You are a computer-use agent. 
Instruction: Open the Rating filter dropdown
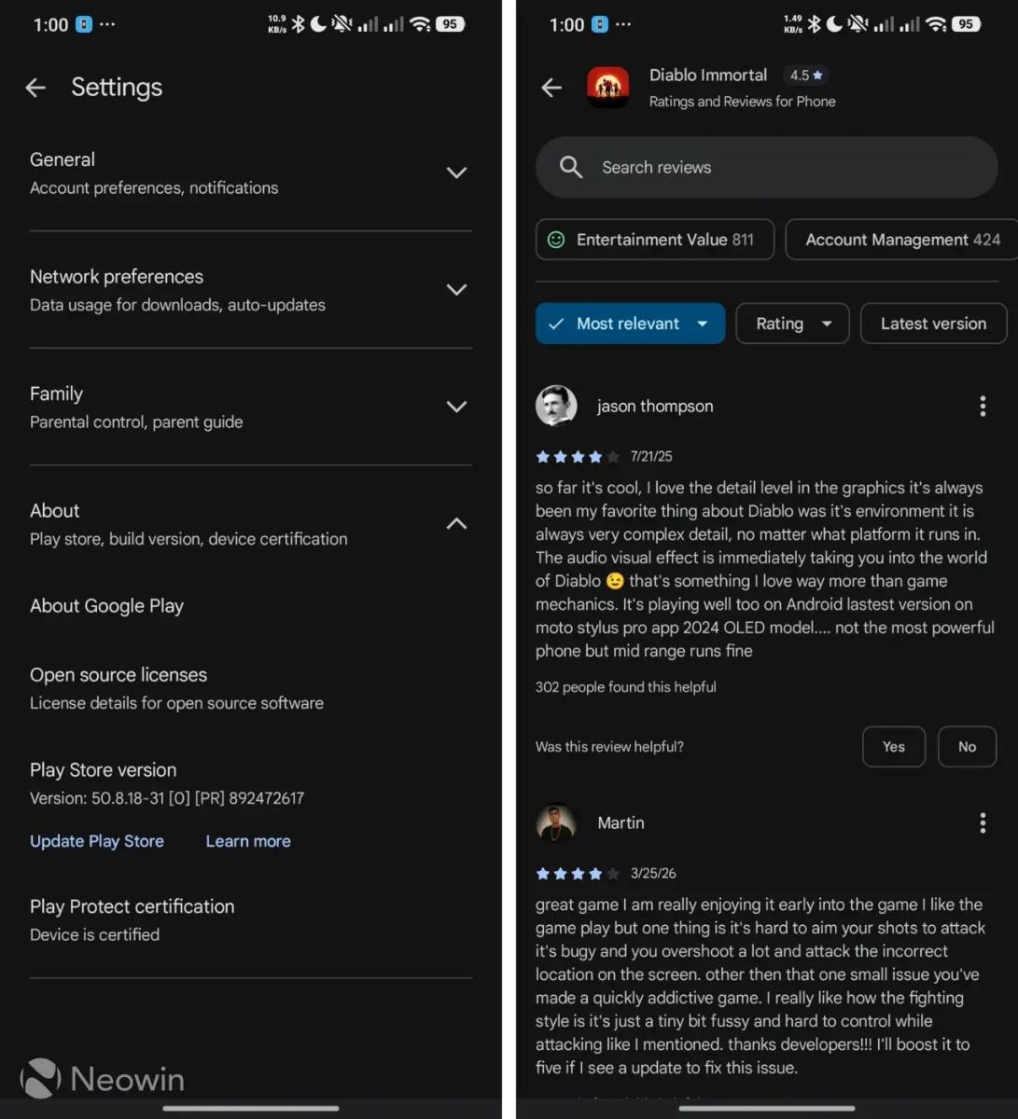tap(792, 324)
